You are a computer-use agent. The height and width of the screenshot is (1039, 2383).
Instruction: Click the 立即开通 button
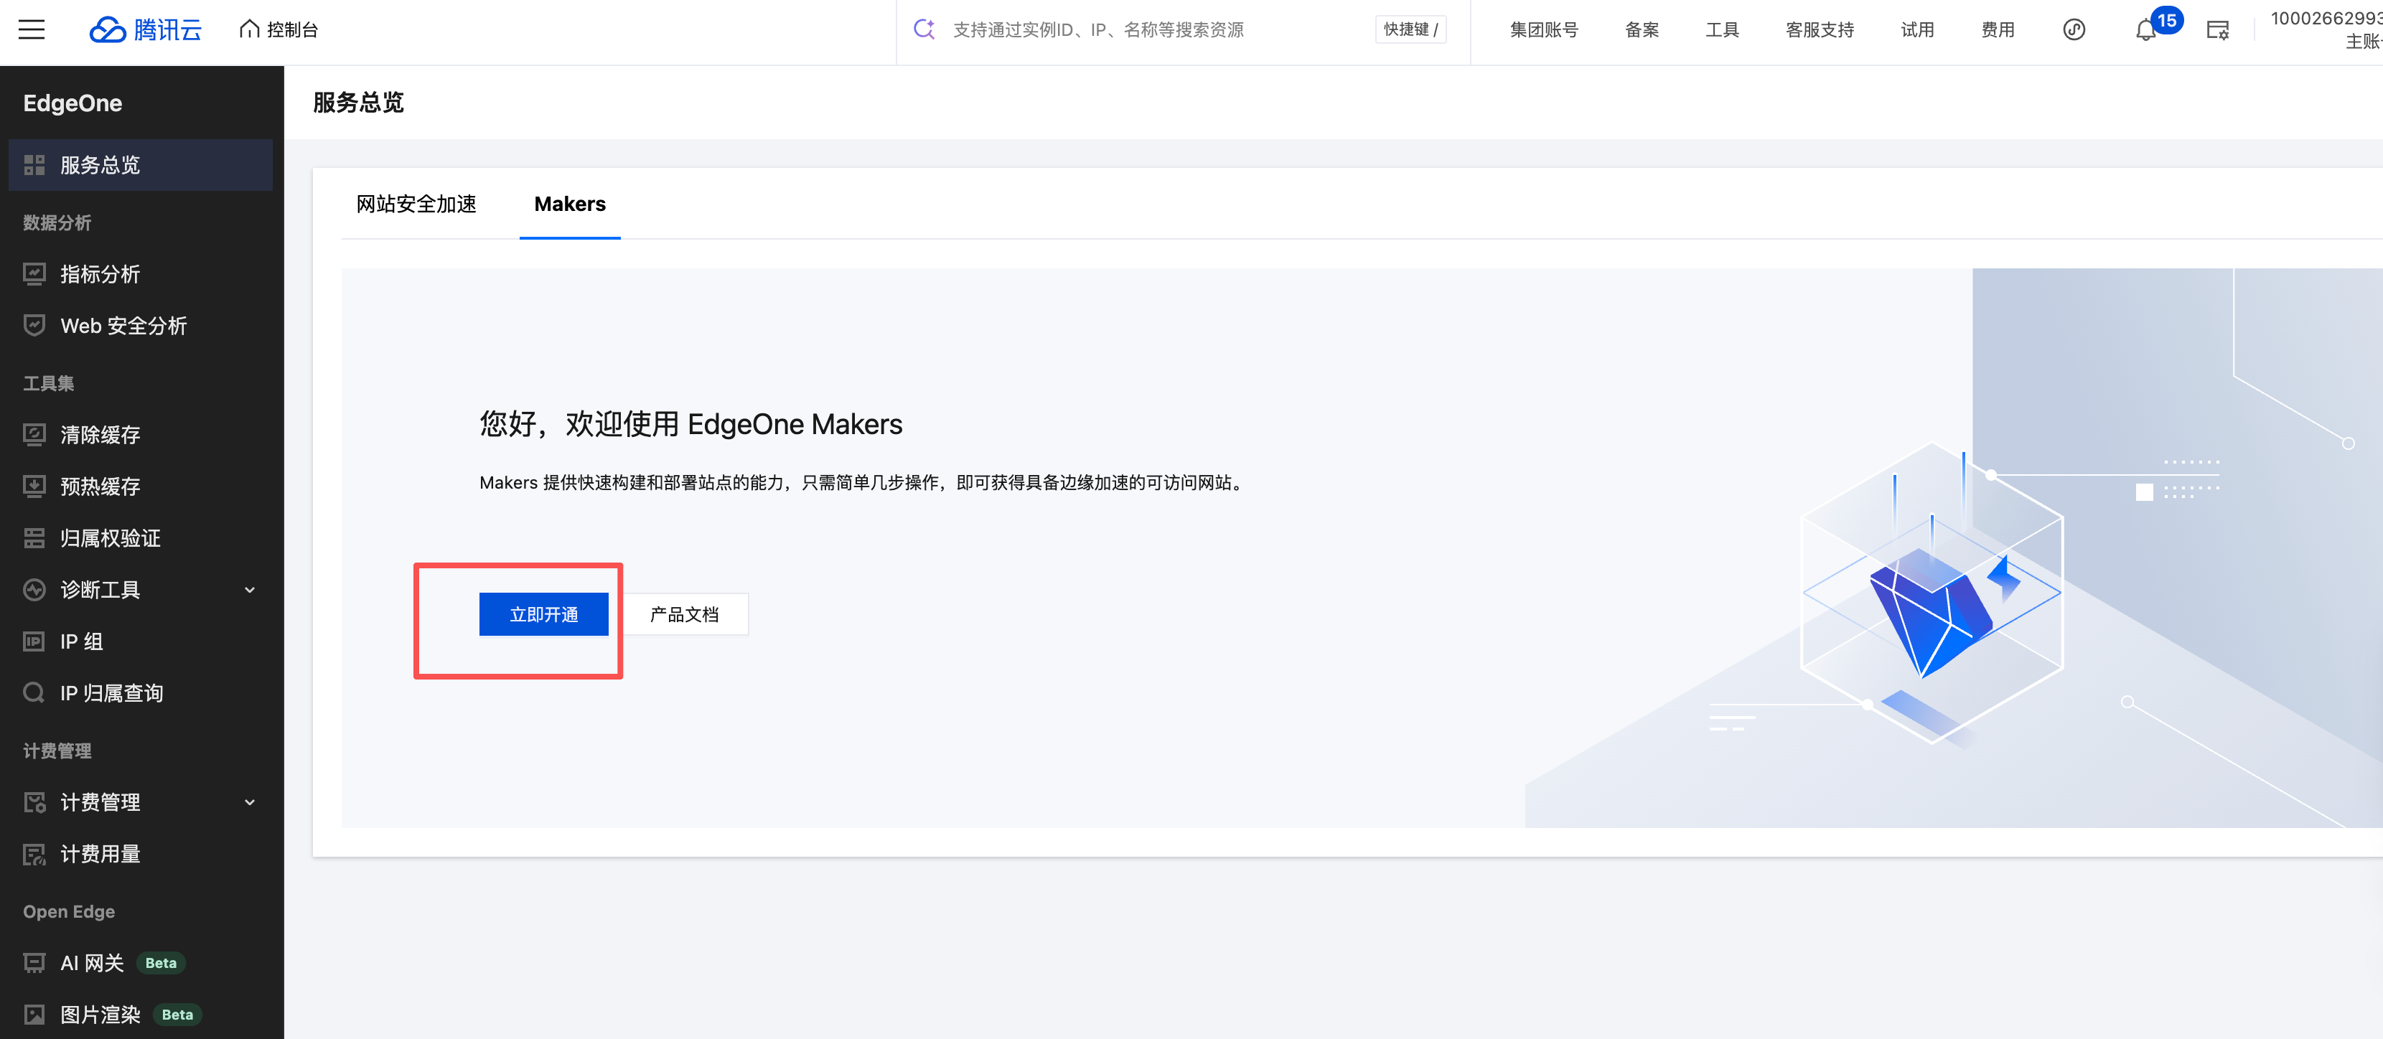coord(544,615)
